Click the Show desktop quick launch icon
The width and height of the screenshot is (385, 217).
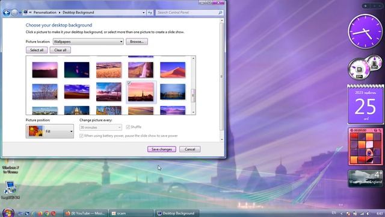(x=20, y=213)
